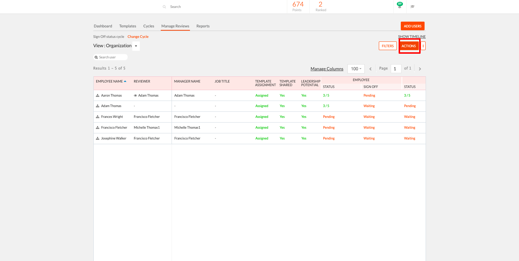The image size is (519, 261).
Task: Click employee status Pending for Josephine Walker
Action: [x=329, y=138]
